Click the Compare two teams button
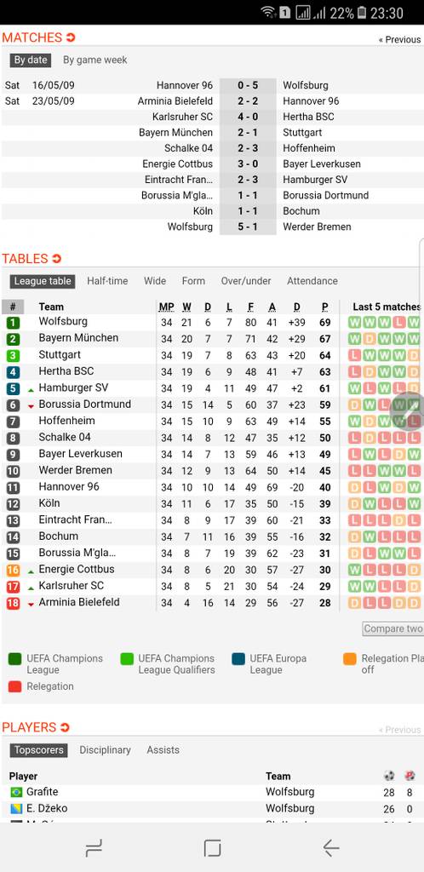 click(x=392, y=628)
